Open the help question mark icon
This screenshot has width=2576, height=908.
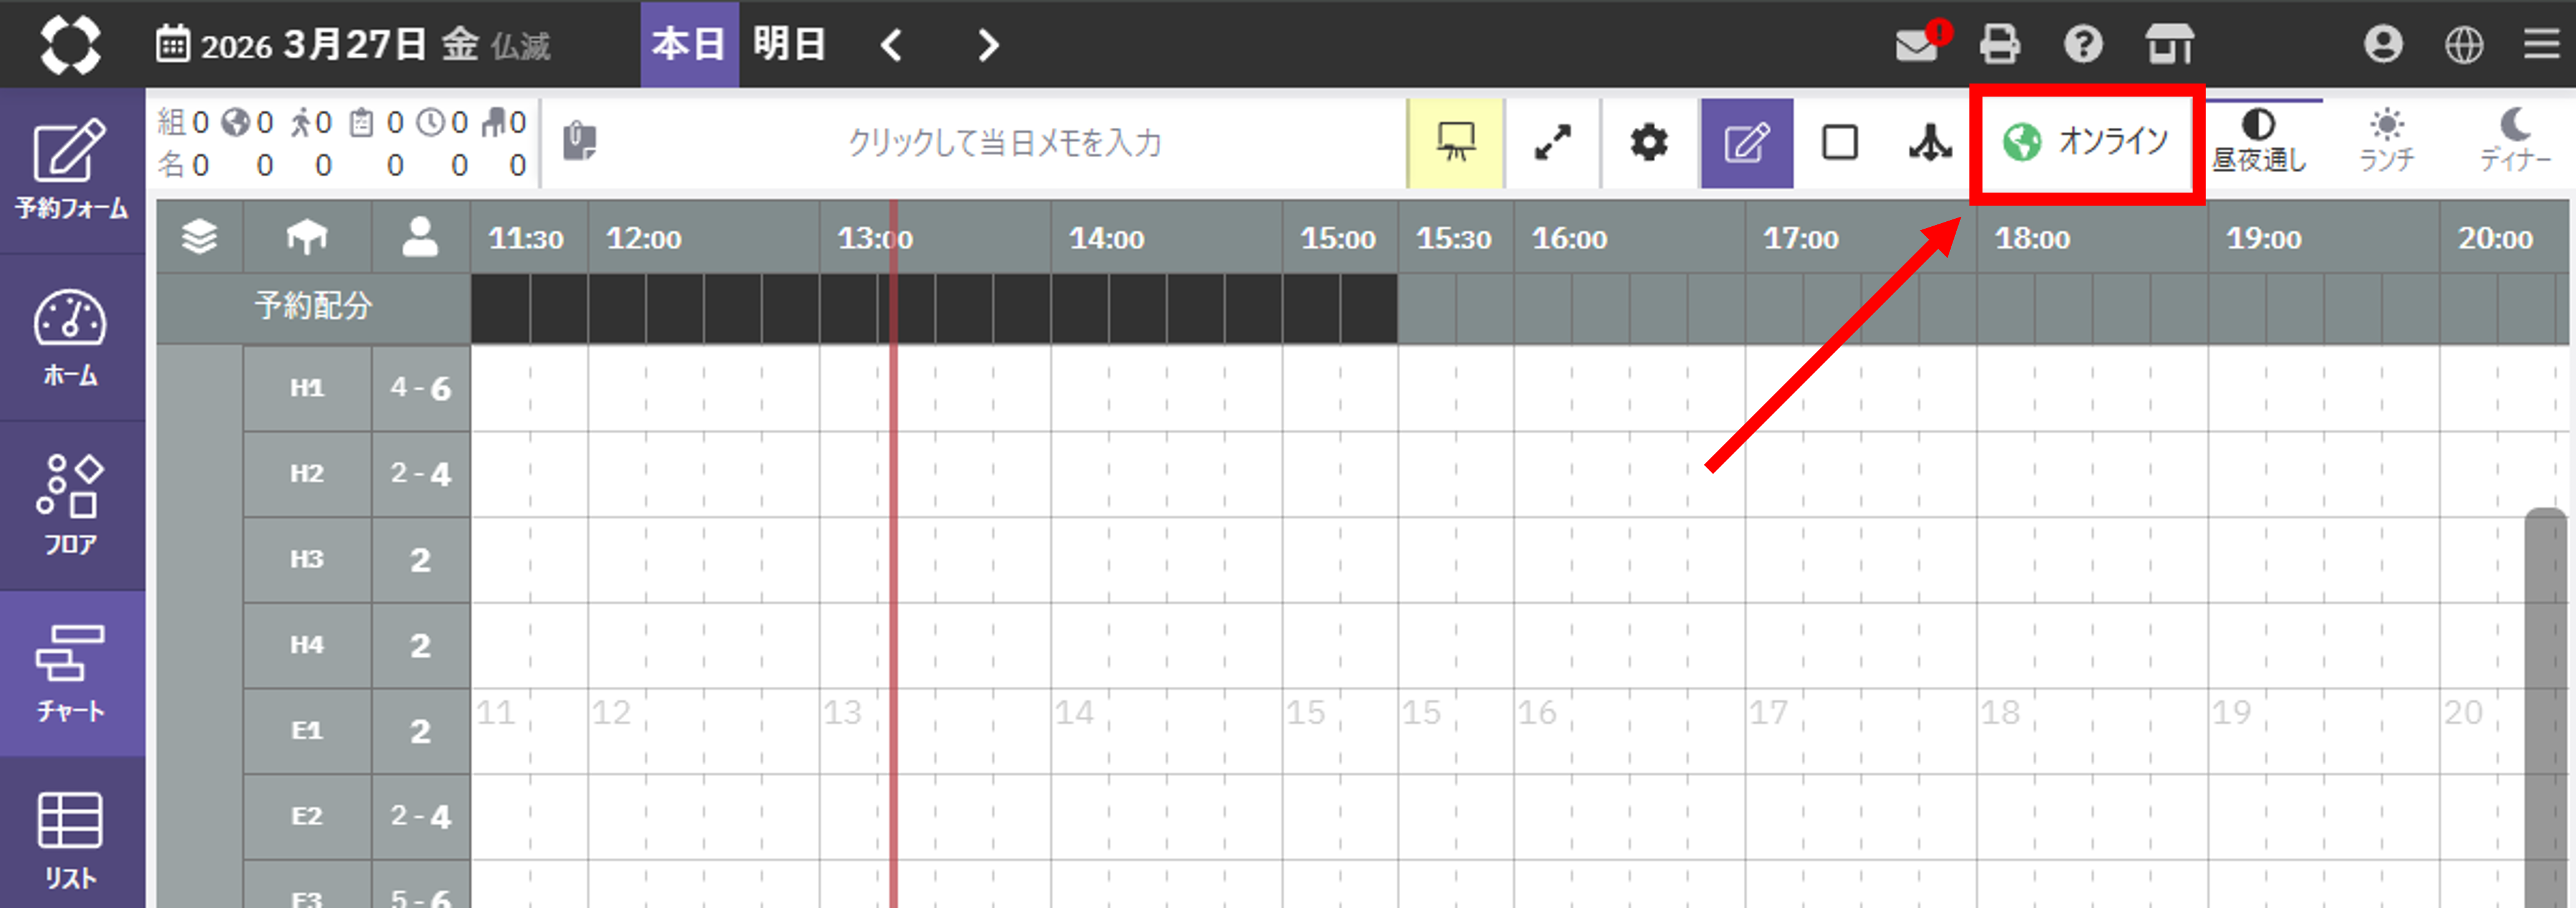(x=2083, y=44)
